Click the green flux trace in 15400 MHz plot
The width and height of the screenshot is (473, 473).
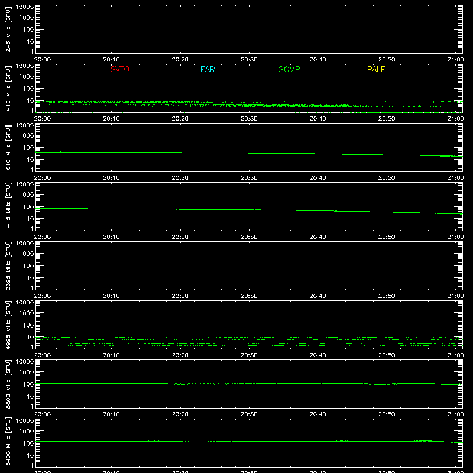click(249, 441)
